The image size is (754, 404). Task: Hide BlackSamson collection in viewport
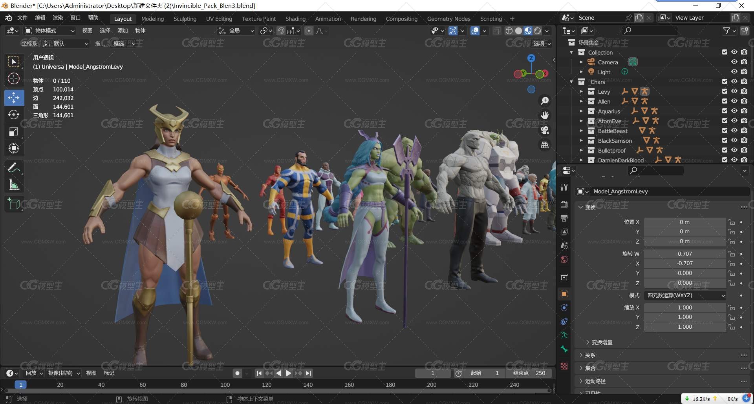tap(734, 140)
